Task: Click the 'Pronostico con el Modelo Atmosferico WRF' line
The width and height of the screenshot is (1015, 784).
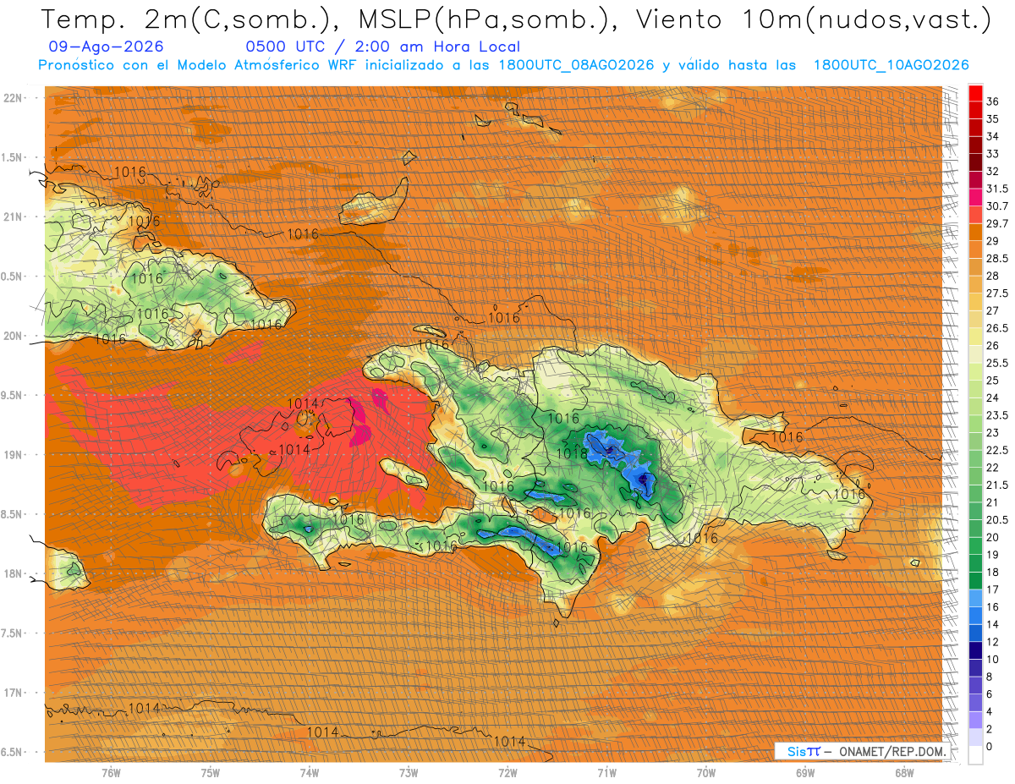Action: point(503,65)
